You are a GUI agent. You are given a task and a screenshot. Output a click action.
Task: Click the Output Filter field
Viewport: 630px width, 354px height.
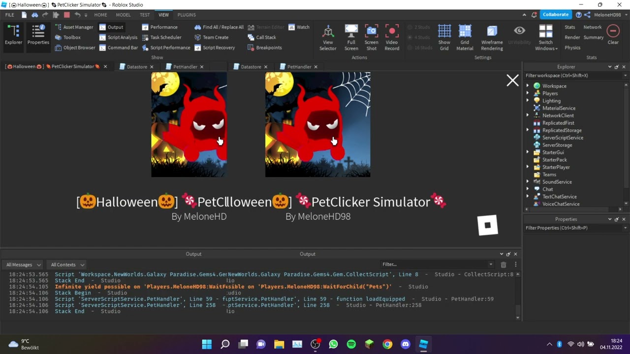[437, 265]
